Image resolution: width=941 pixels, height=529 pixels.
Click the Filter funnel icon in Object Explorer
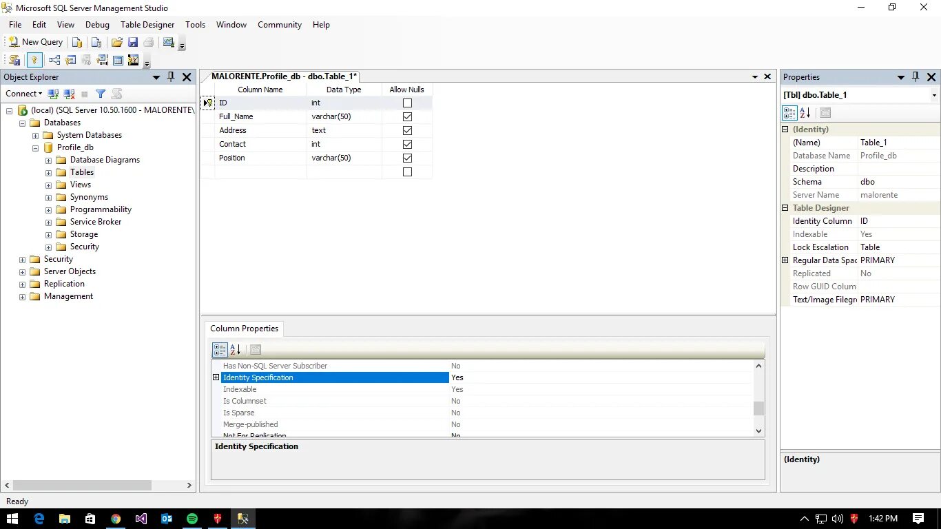click(101, 94)
